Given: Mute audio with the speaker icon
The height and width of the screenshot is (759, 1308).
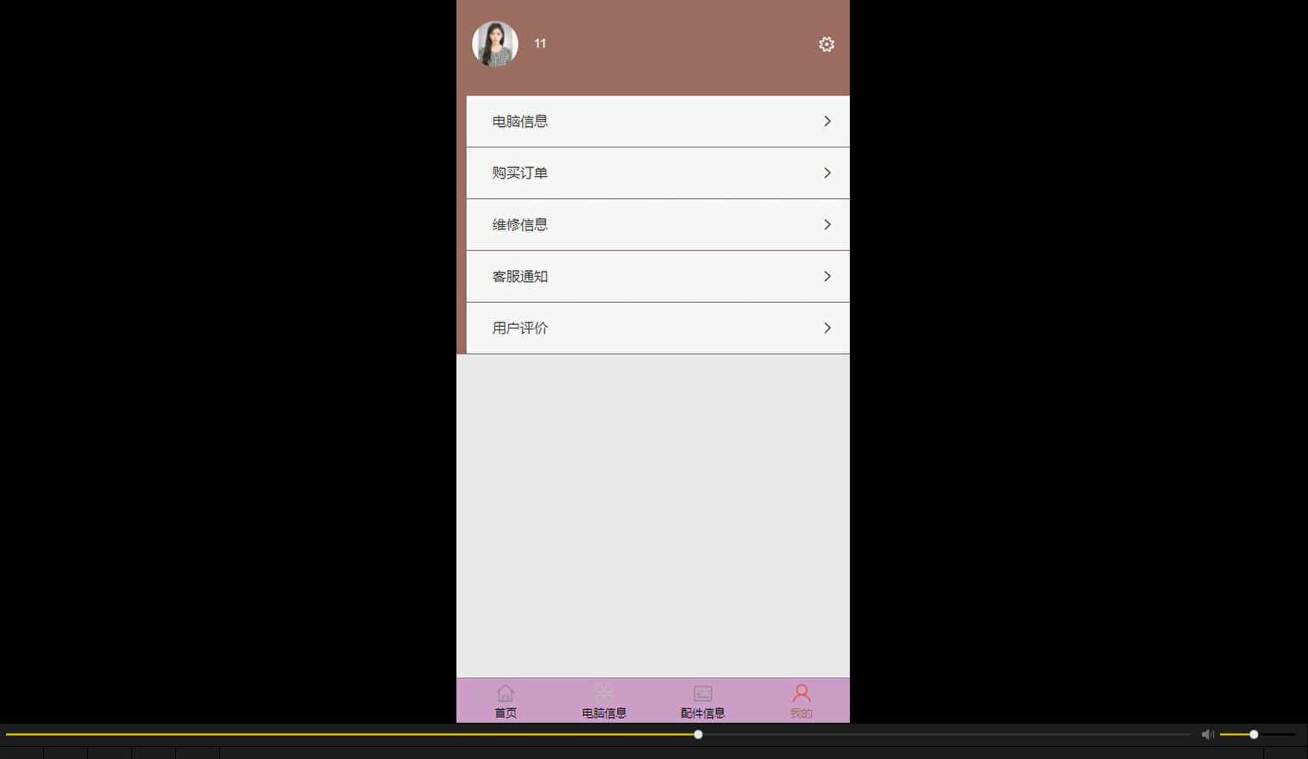Looking at the screenshot, I should (1208, 735).
